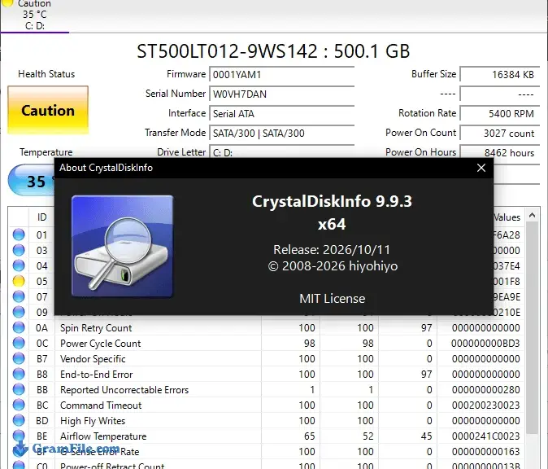
Task: Click the CrystalDiskInfo 9.9.3 title link
Action: (x=332, y=201)
